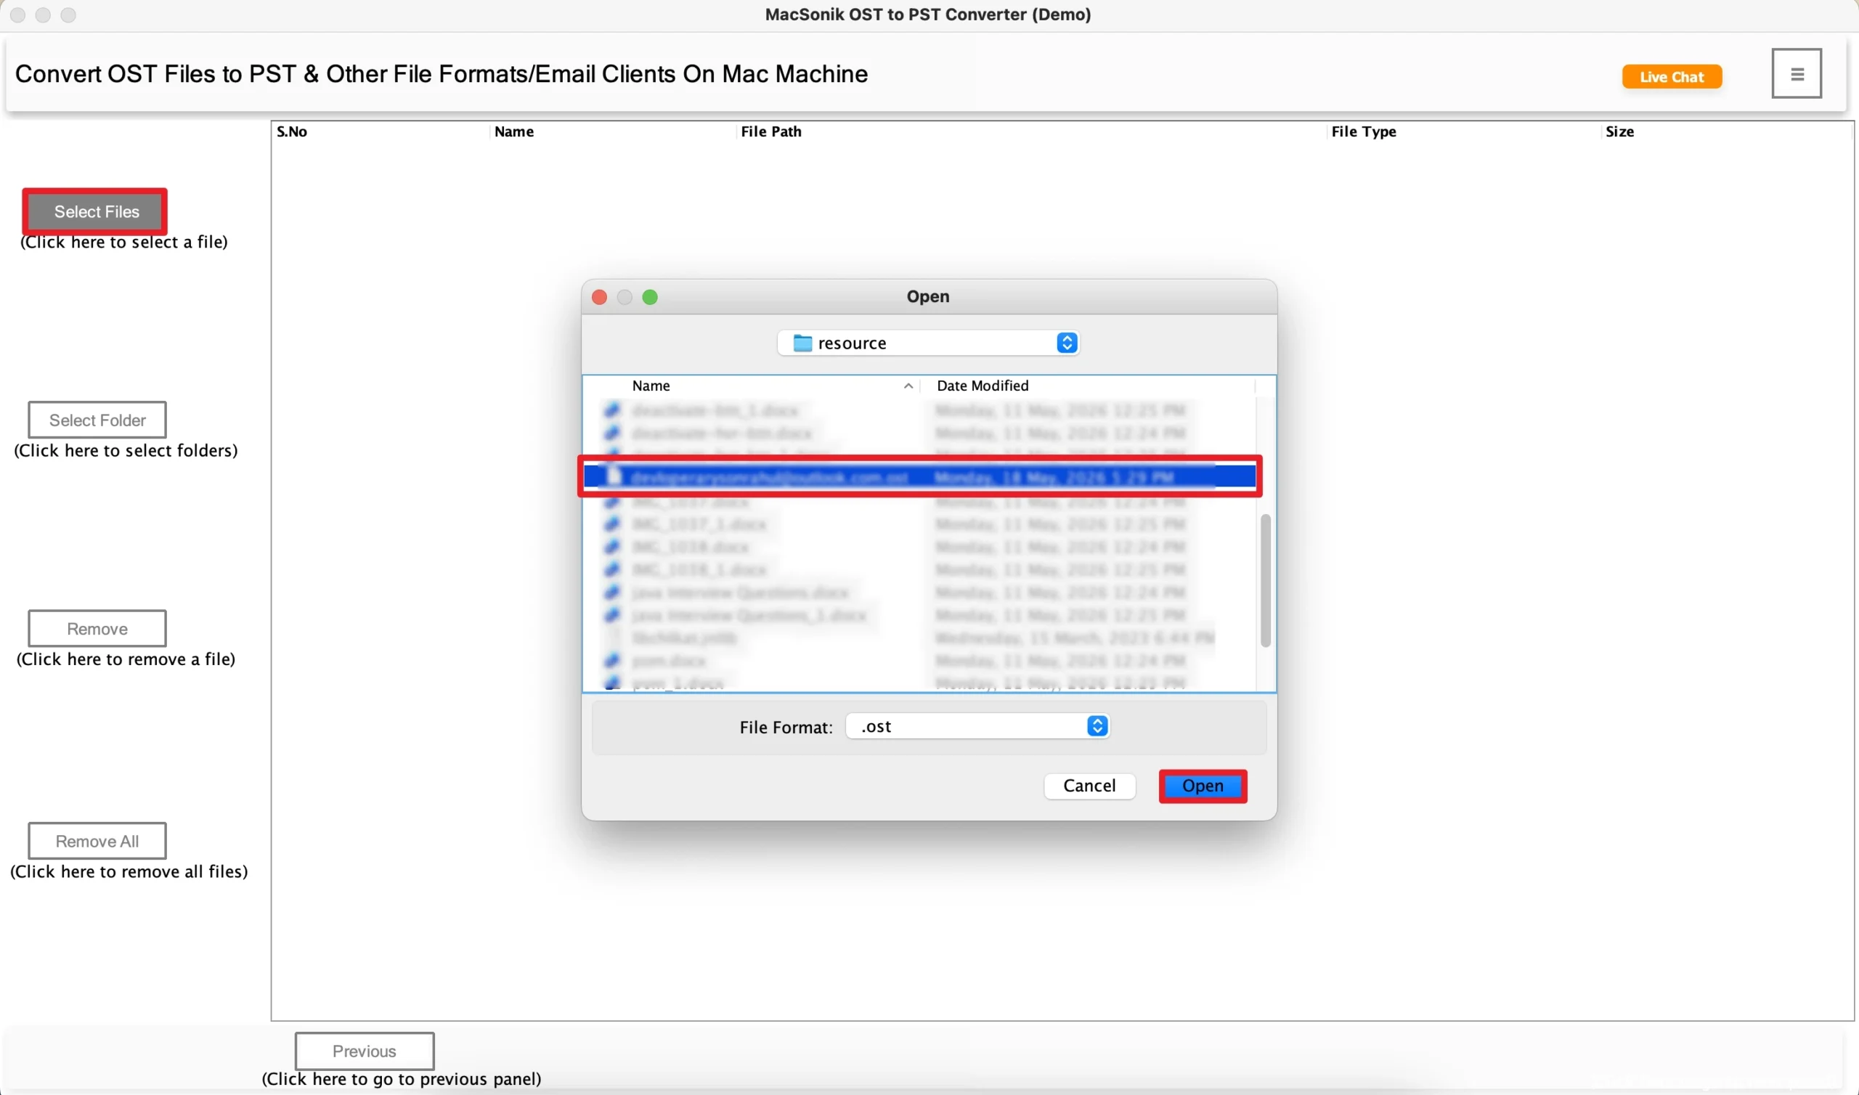This screenshot has height=1095, width=1859.
Task: Select the highlighted .ost file row
Action: [x=919, y=476]
